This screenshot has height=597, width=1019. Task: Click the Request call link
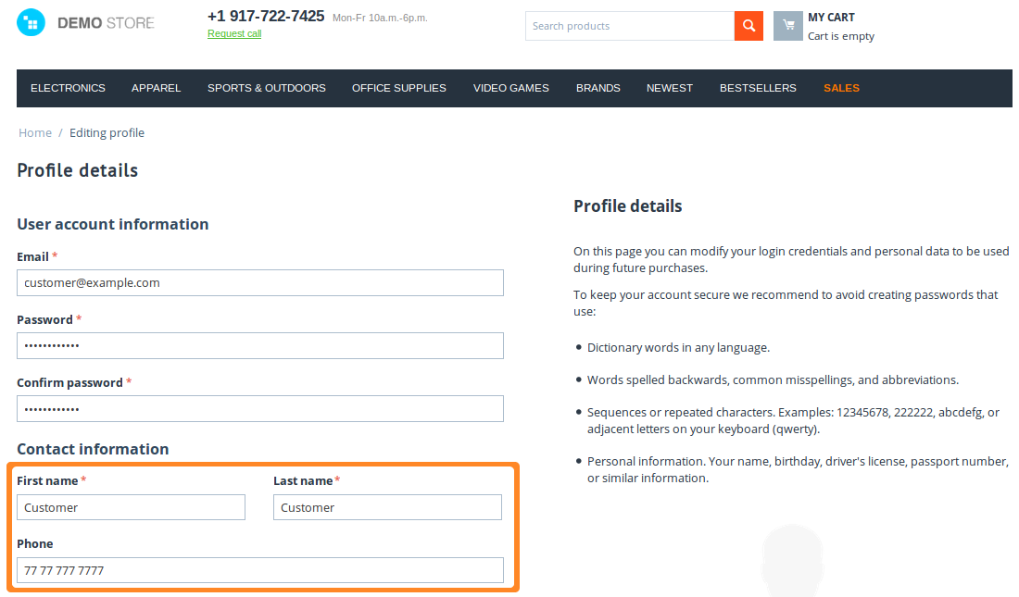coord(234,33)
